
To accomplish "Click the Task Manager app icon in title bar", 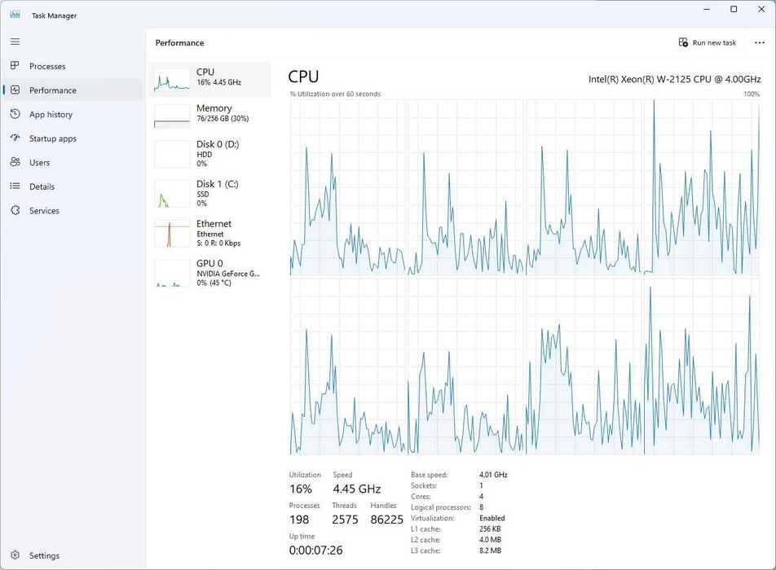I will [15, 15].
